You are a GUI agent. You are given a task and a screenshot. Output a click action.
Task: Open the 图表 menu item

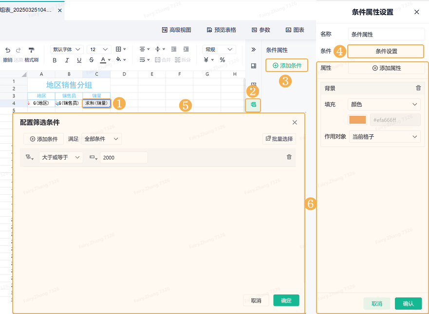point(295,30)
